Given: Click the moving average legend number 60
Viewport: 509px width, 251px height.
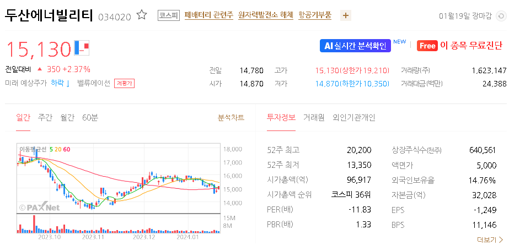Looking at the screenshot, I should [67, 149].
